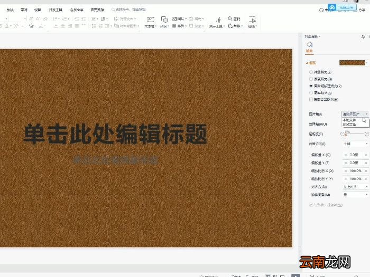Click the bulleted list icon

(56, 18)
